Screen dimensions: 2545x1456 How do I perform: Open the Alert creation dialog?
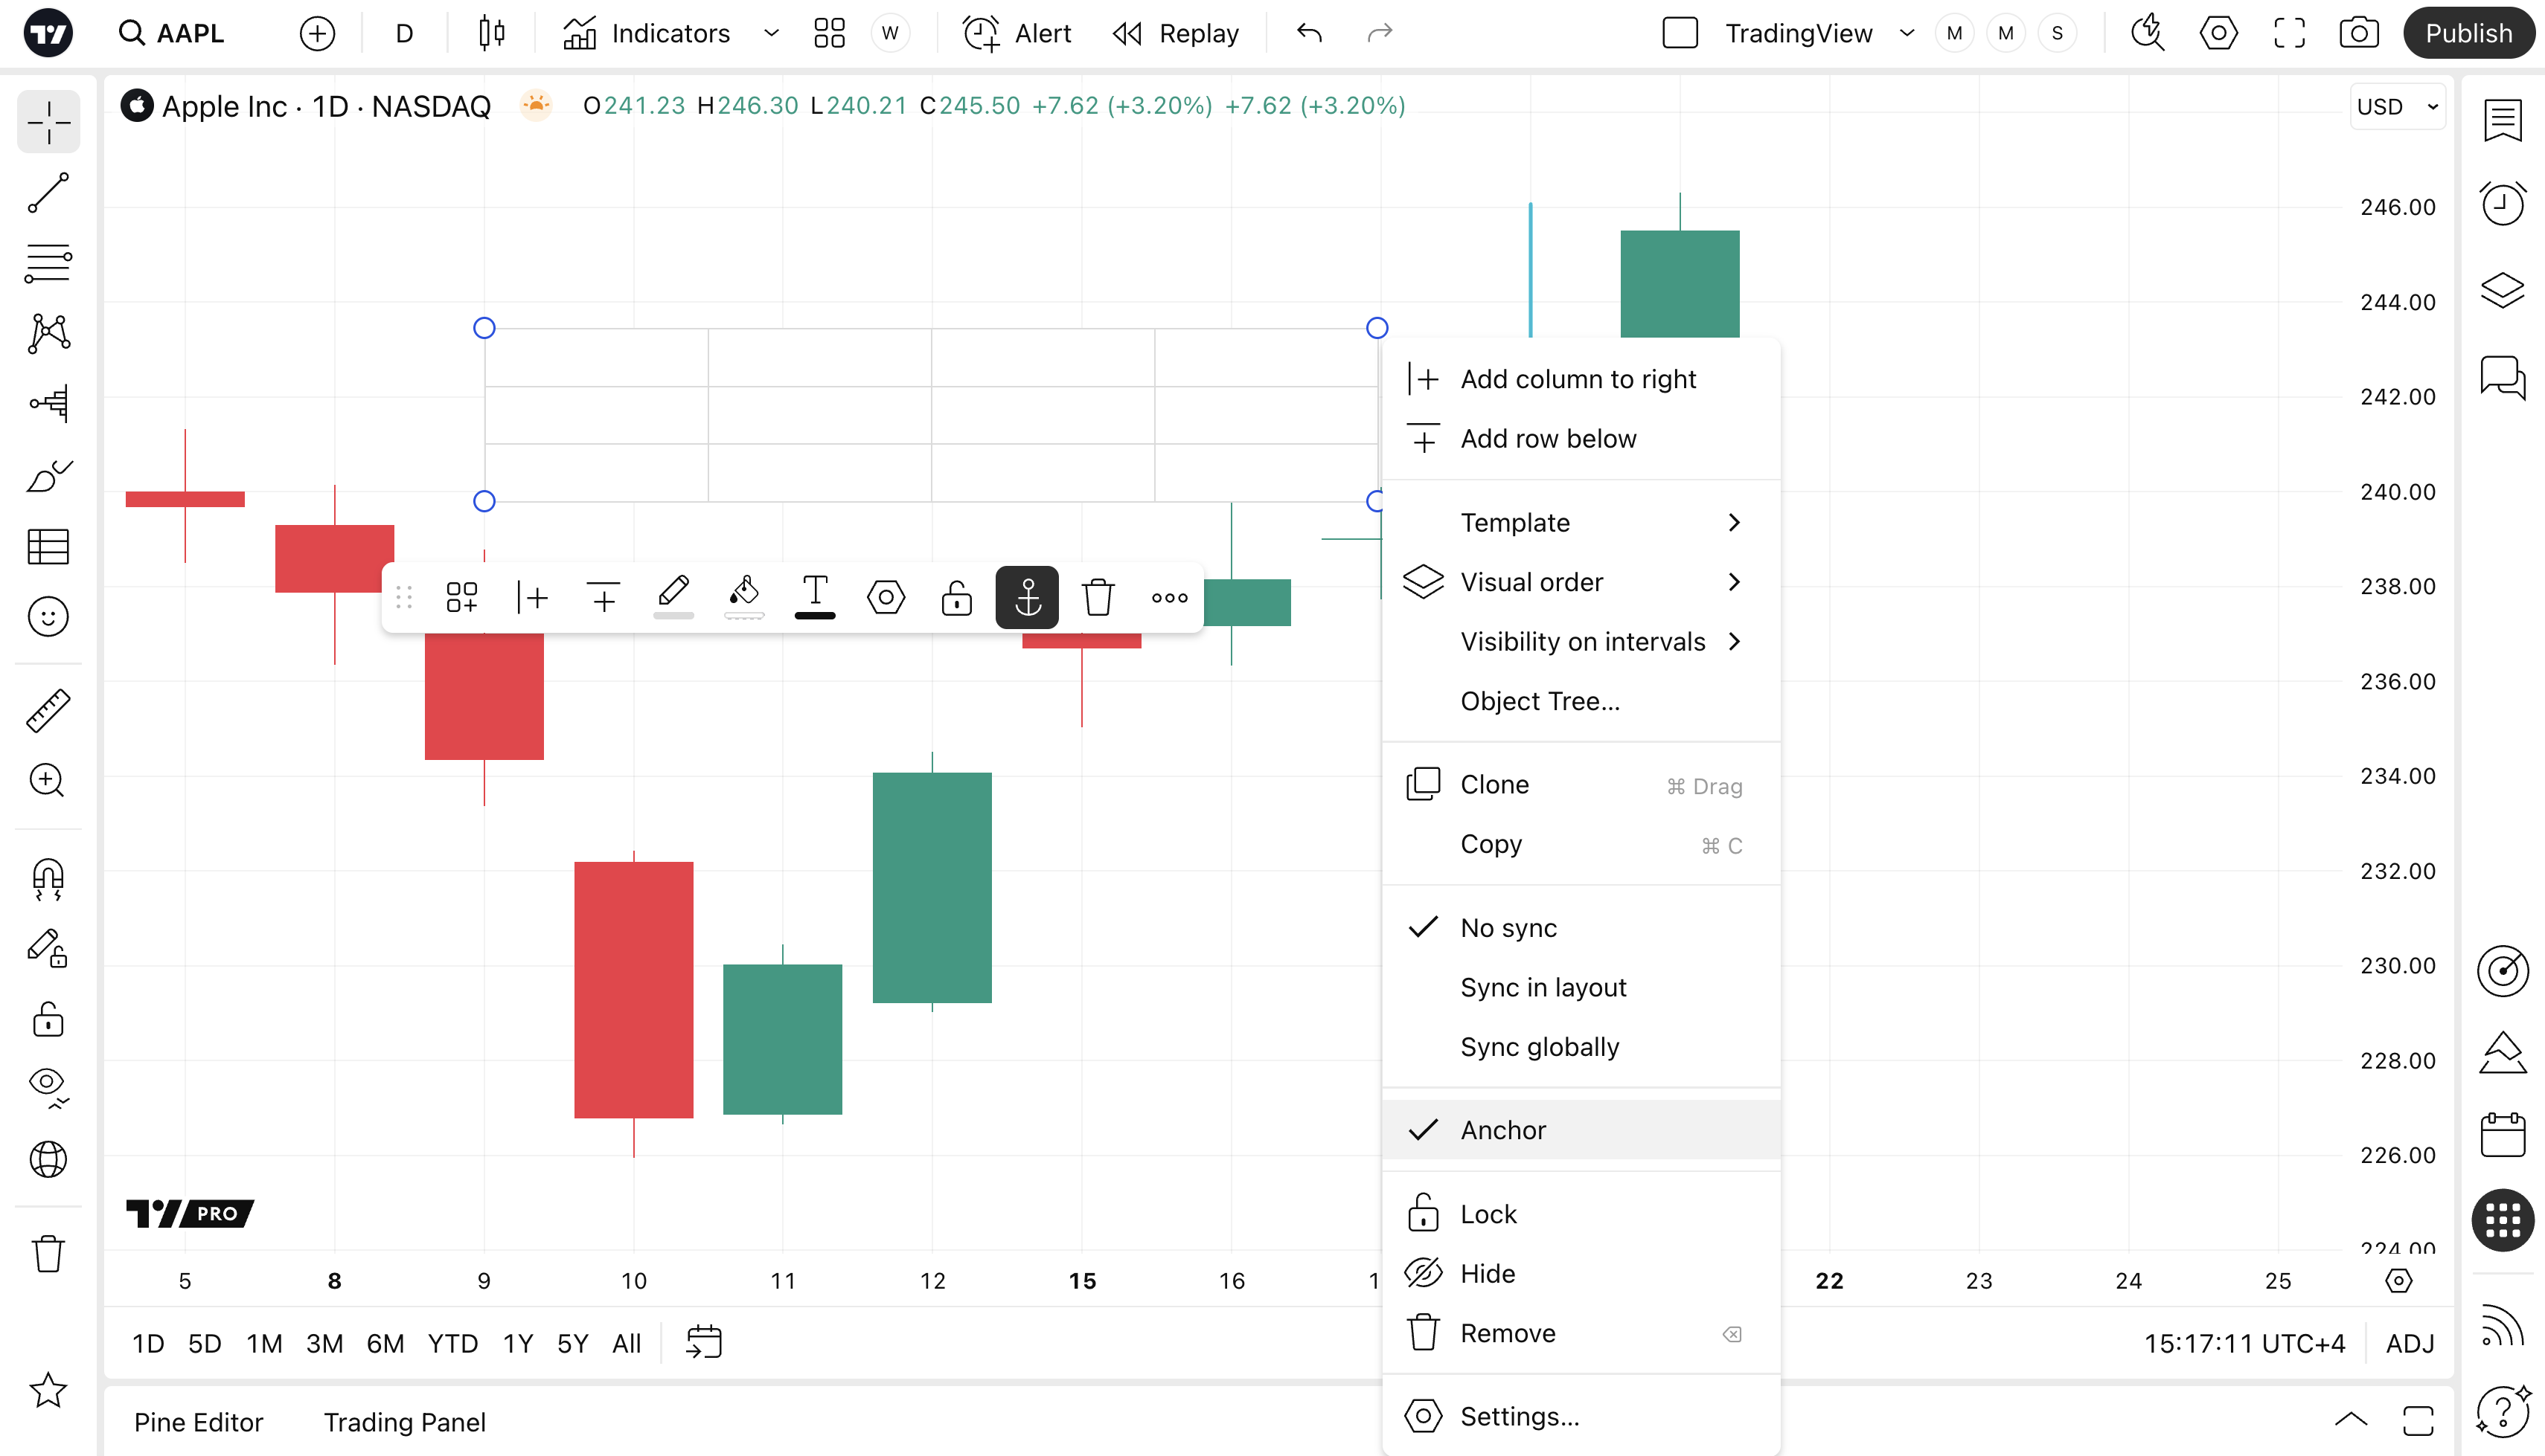coord(1017,33)
